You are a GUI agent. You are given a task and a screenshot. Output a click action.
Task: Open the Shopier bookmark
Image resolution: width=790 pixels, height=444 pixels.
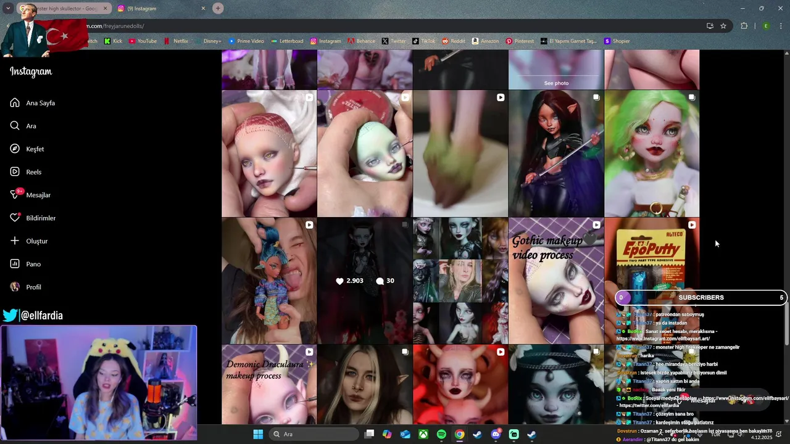(x=617, y=41)
